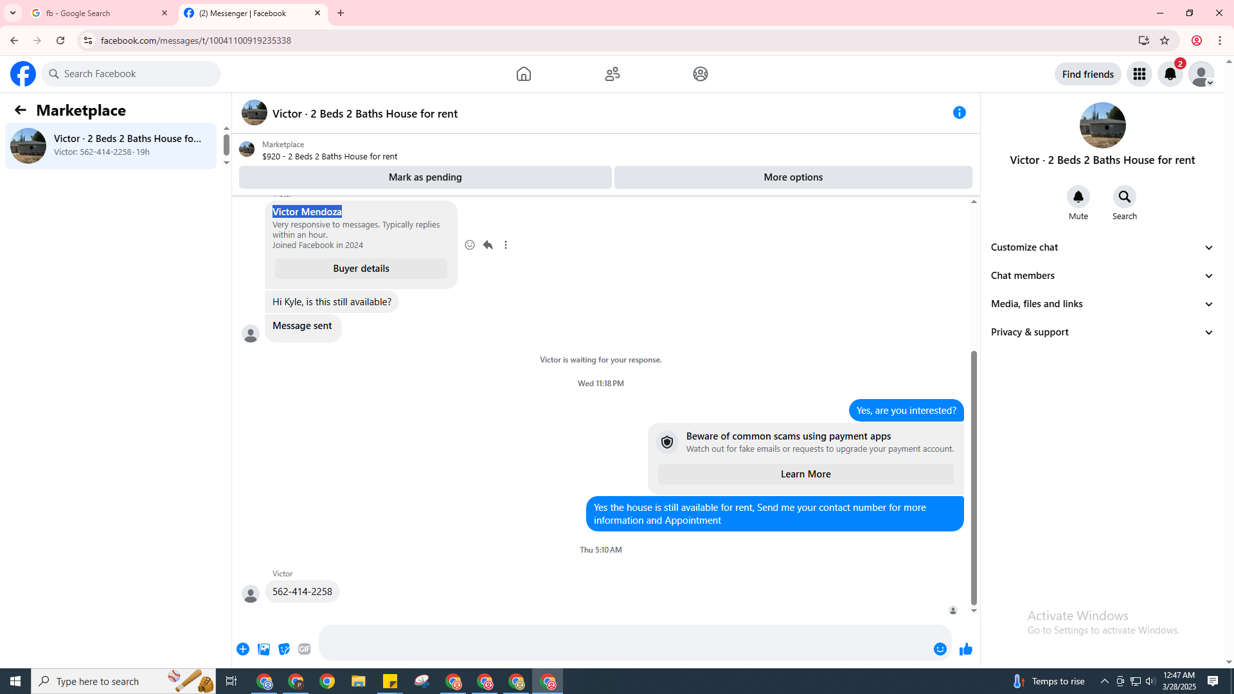The height and width of the screenshot is (694, 1234).
Task: Open the Facebook logo home link
Action: [23, 74]
